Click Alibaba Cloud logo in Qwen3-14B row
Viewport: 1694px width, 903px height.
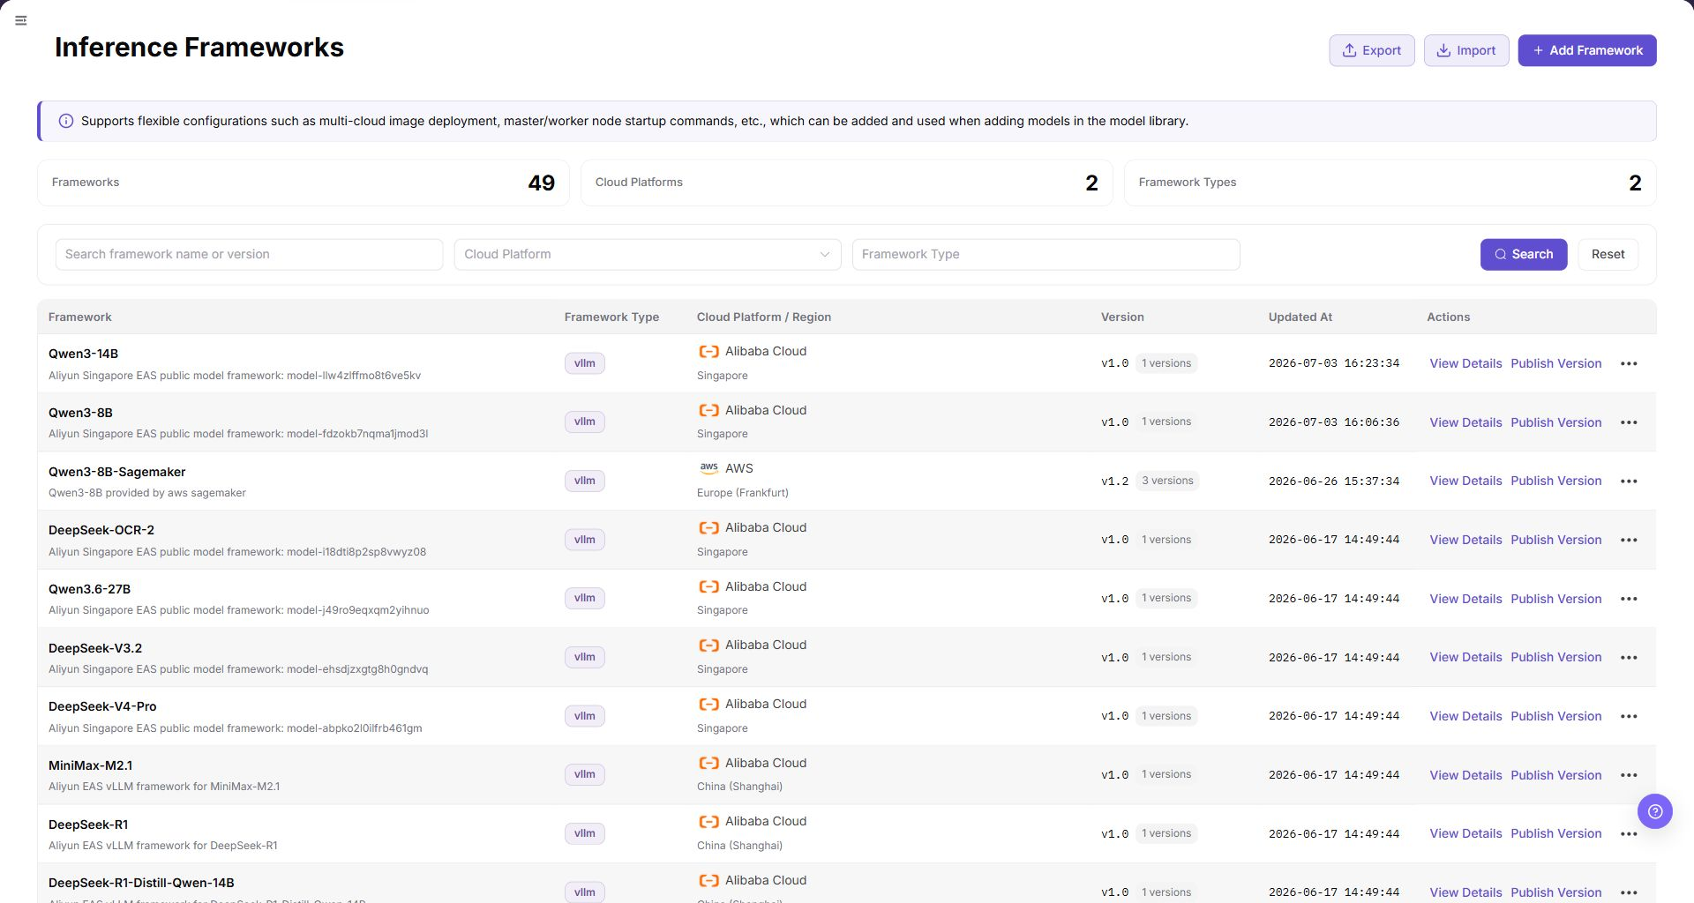(x=708, y=351)
